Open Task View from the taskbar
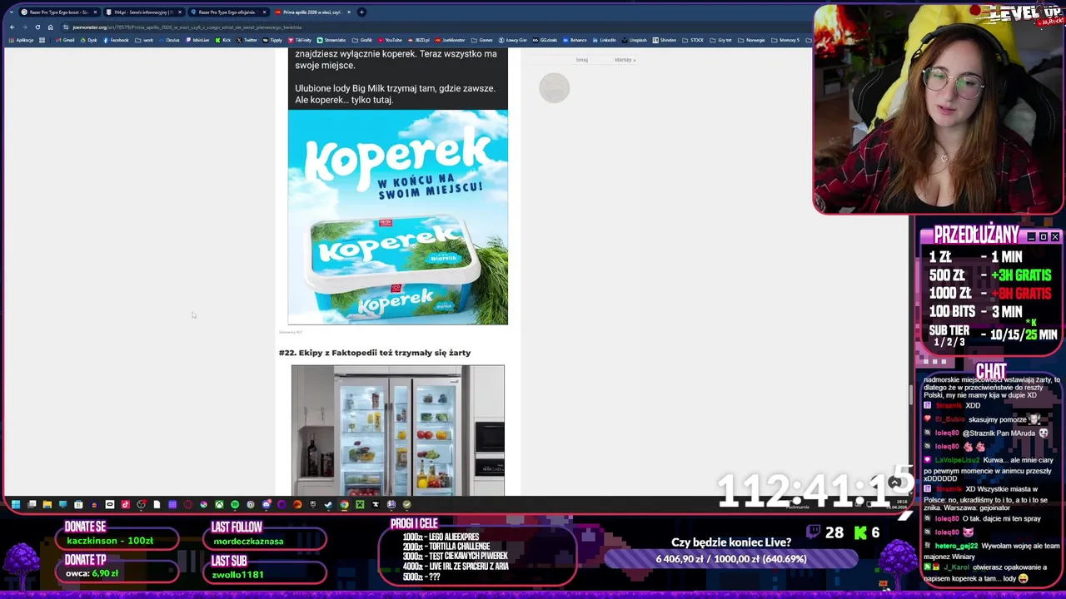The width and height of the screenshot is (1066, 599). click(32, 504)
